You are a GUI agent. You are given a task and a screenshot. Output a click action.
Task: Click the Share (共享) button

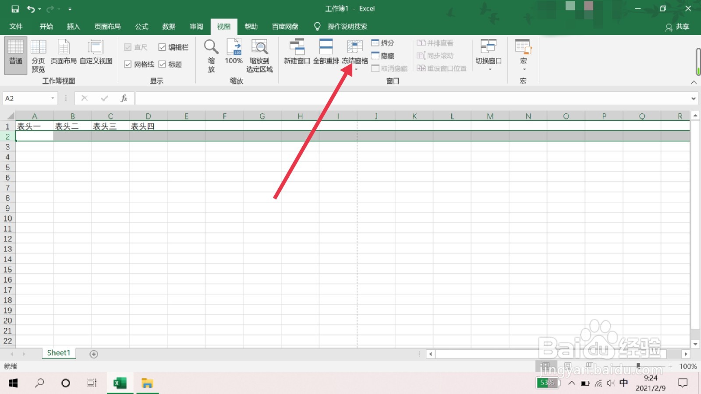point(677,27)
